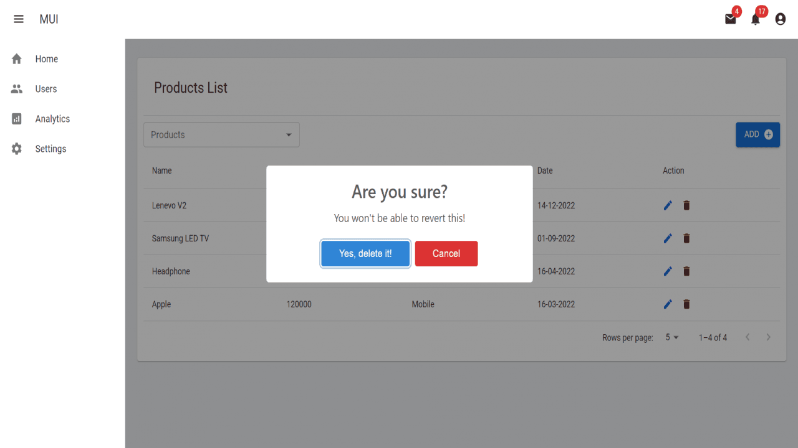Click the ADD product button
Viewport: 798px width, 448px height.
point(757,134)
